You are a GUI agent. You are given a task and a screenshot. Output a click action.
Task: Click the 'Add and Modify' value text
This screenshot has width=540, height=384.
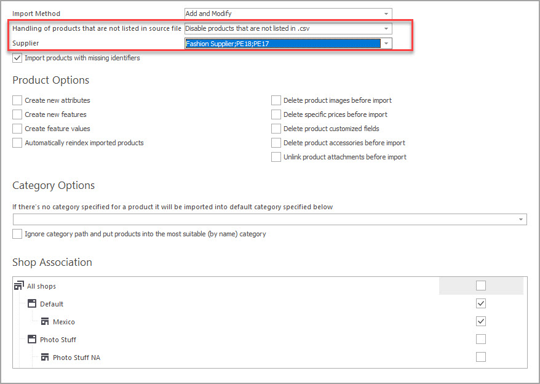pyautogui.click(x=208, y=14)
